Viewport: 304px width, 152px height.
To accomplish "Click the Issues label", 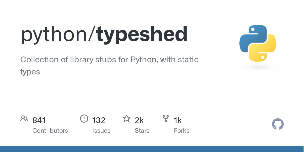I will tap(101, 131).
